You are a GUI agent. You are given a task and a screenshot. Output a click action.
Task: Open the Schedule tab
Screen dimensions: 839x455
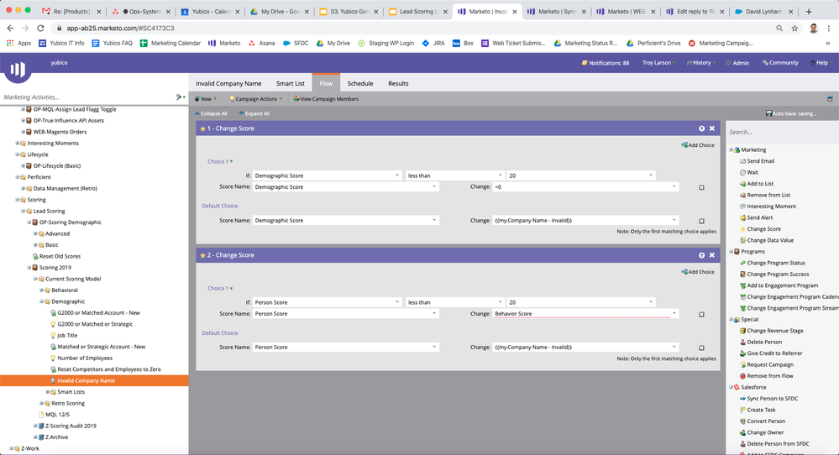point(360,83)
